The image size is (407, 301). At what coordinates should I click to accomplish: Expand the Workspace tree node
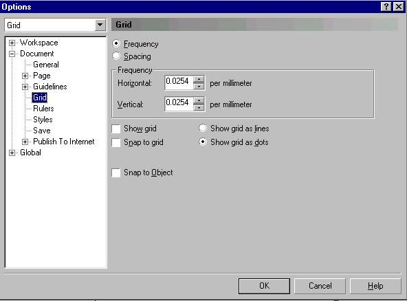[12, 43]
